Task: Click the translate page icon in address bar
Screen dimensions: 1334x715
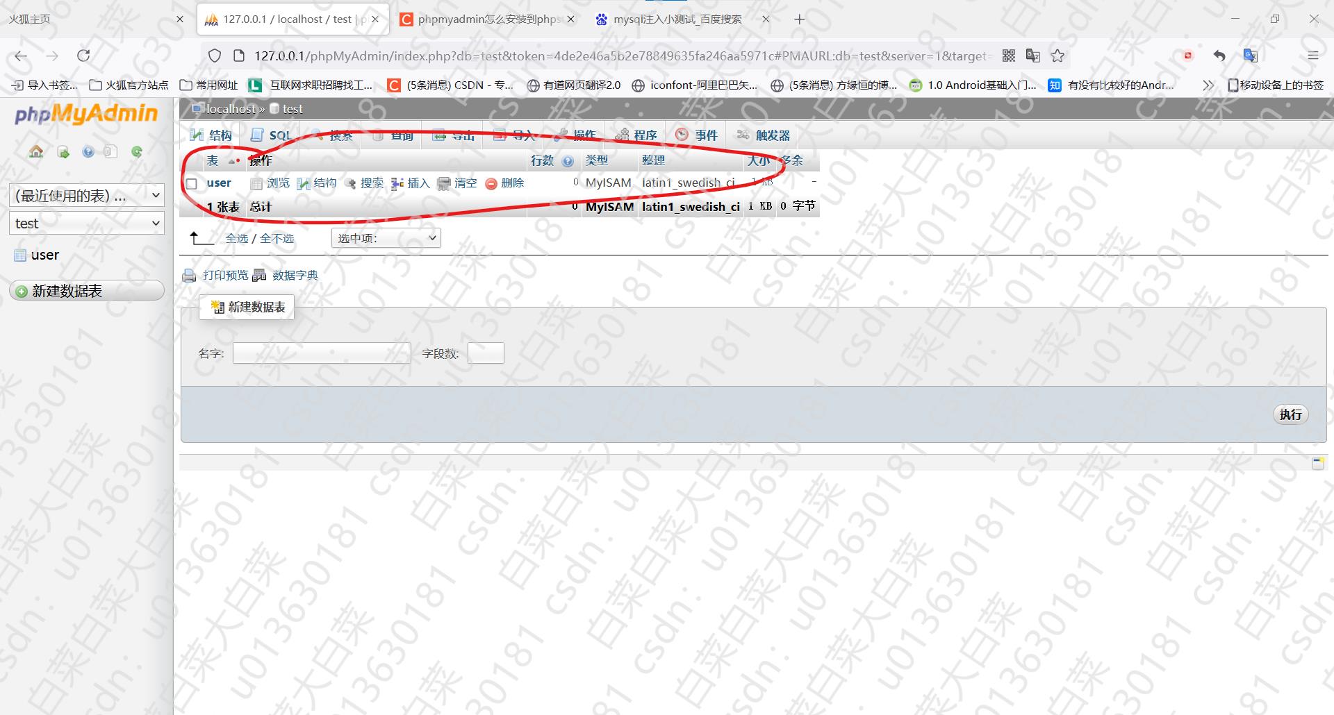Action: point(1033,56)
